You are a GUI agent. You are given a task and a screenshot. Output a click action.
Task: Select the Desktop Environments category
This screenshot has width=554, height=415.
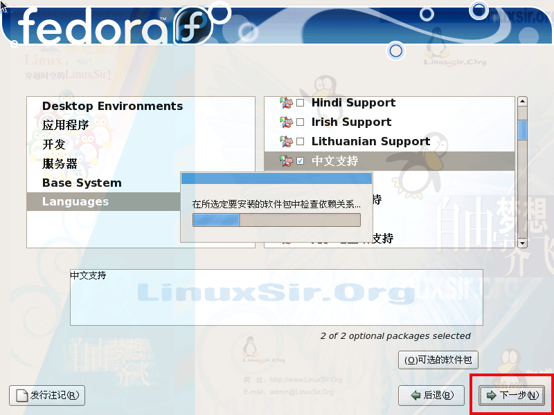point(112,106)
